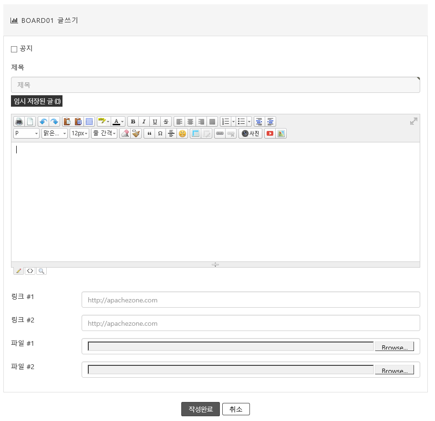Click the 파일 #2 file path box
The image size is (435, 421).
point(231,370)
